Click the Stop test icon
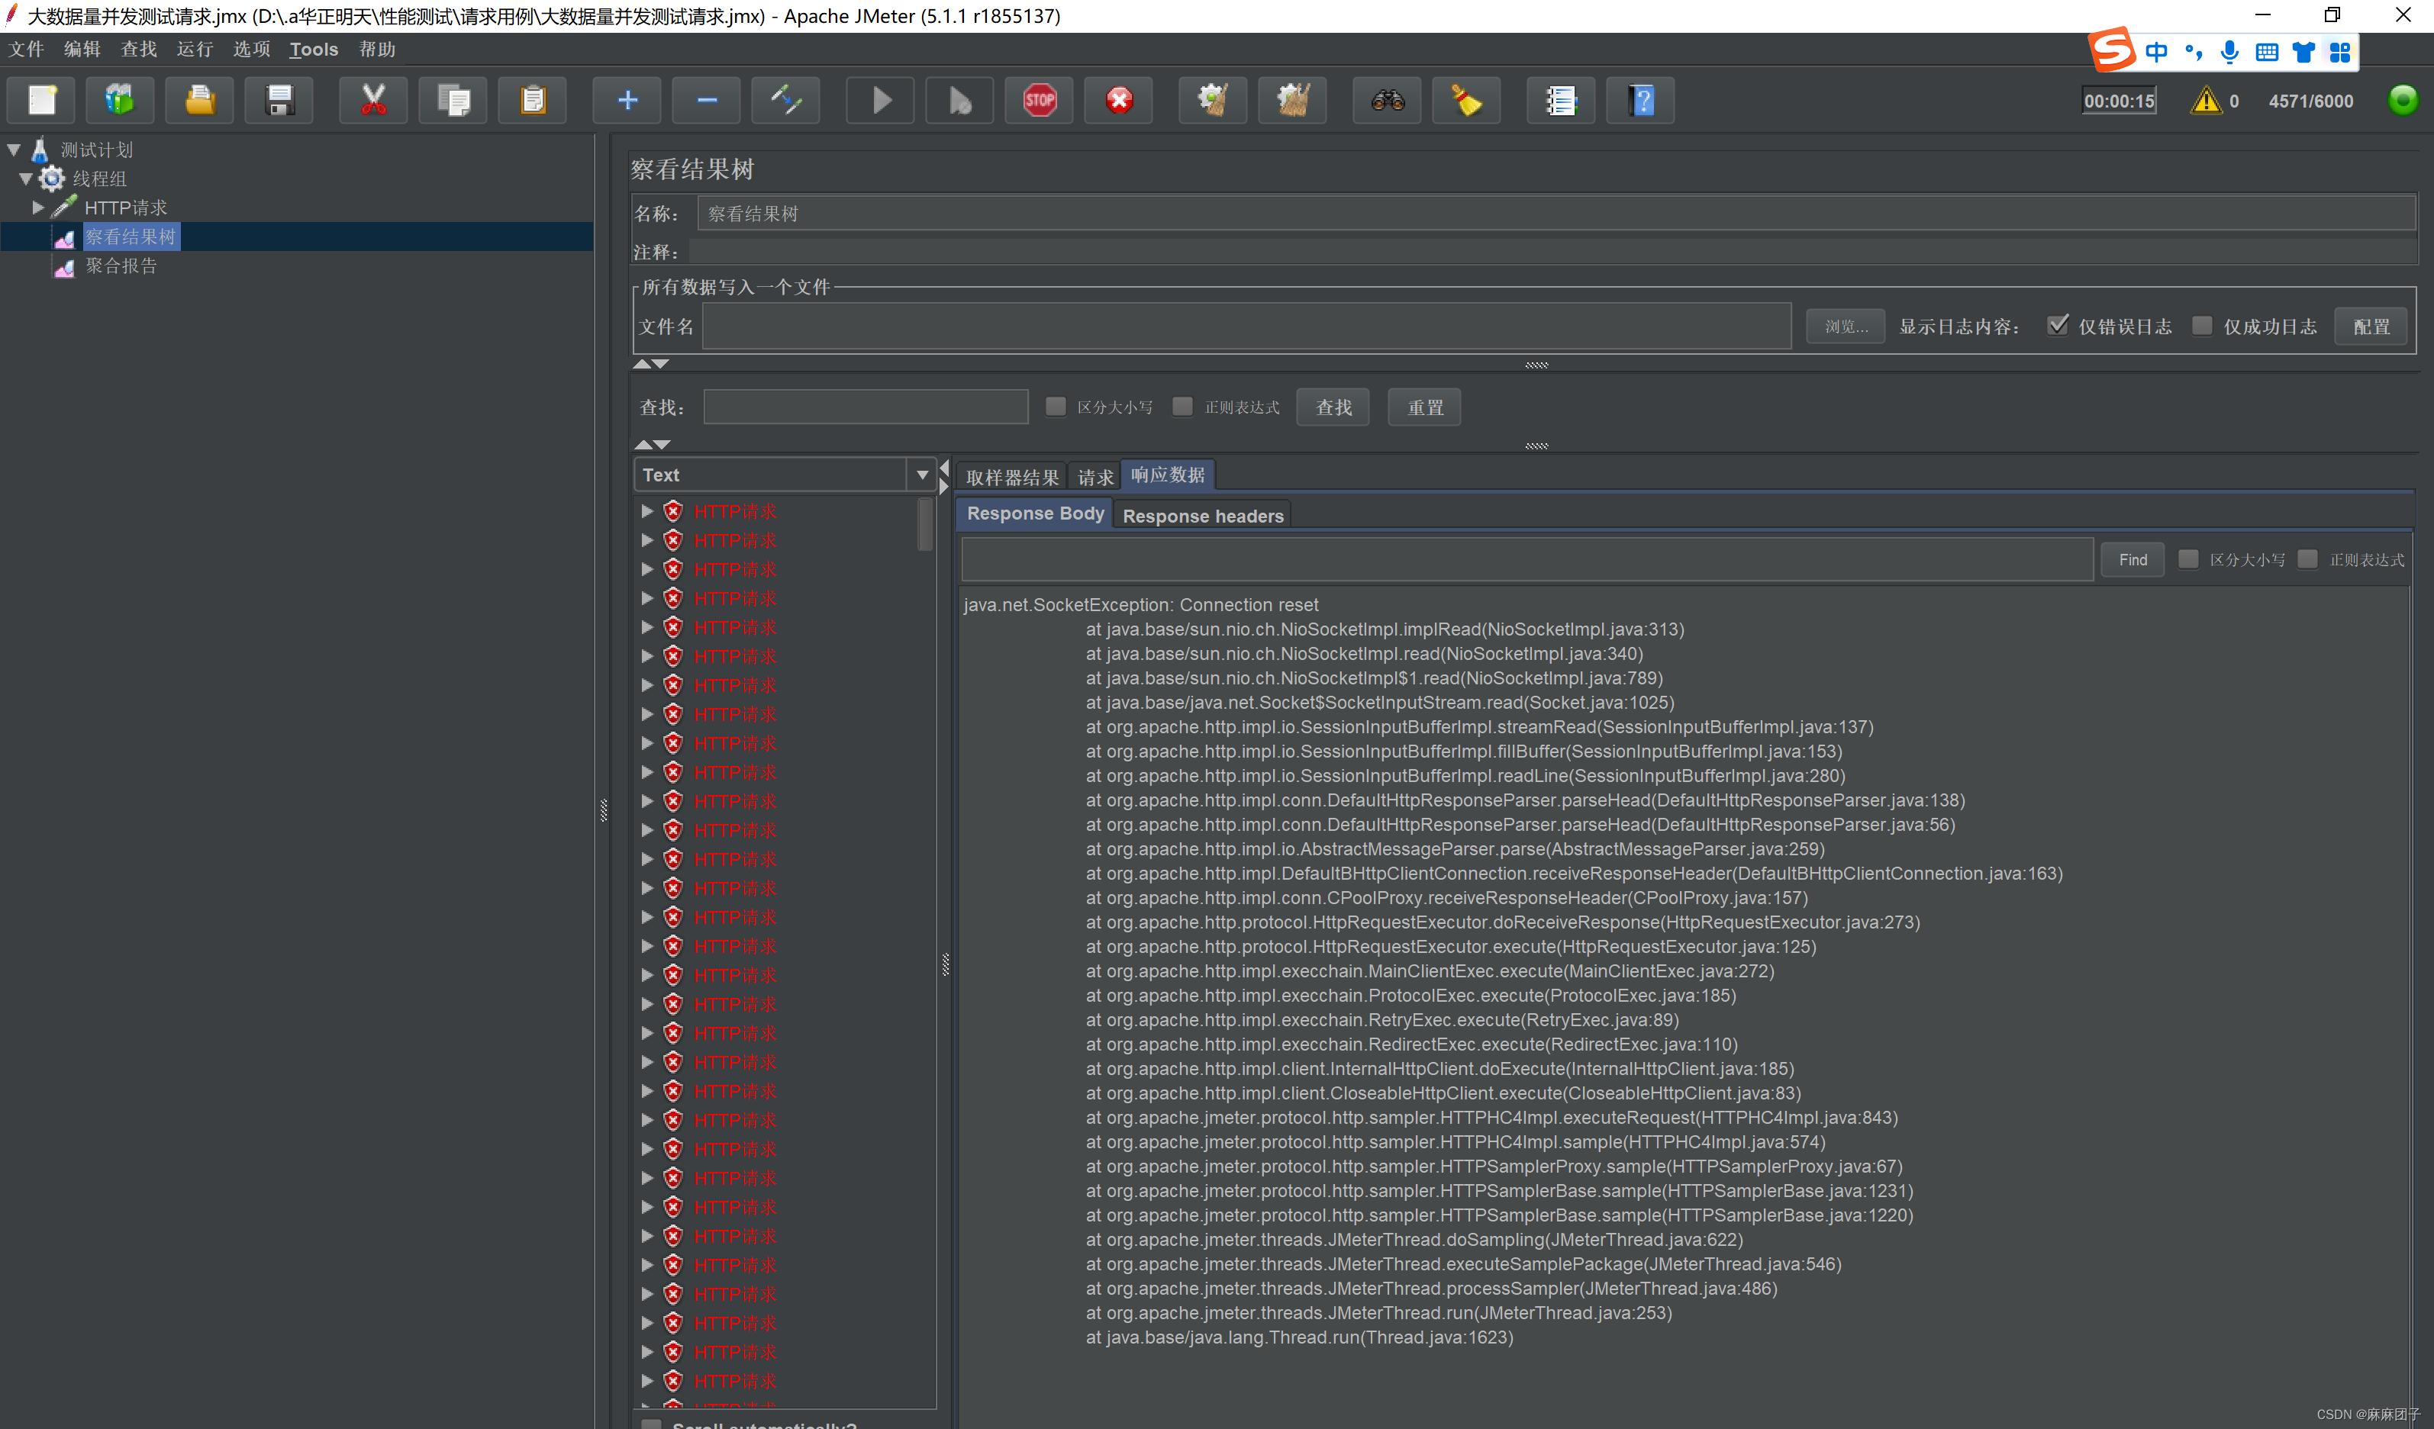The height and width of the screenshot is (1429, 2434). coord(1038,99)
